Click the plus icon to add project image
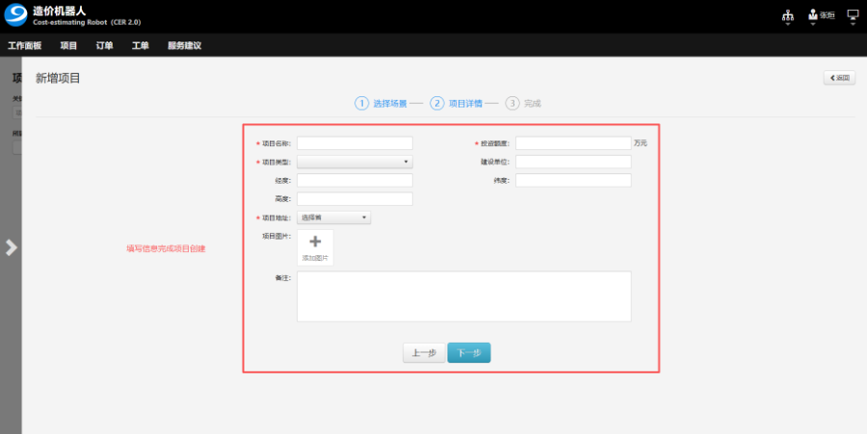867x434 pixels. point(315,243)
